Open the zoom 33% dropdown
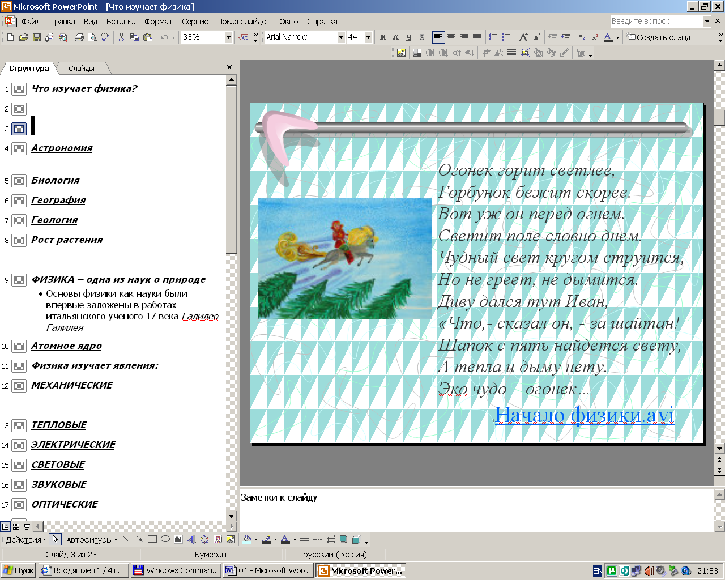The image size is (725, 580). click(x=228, y=37)
